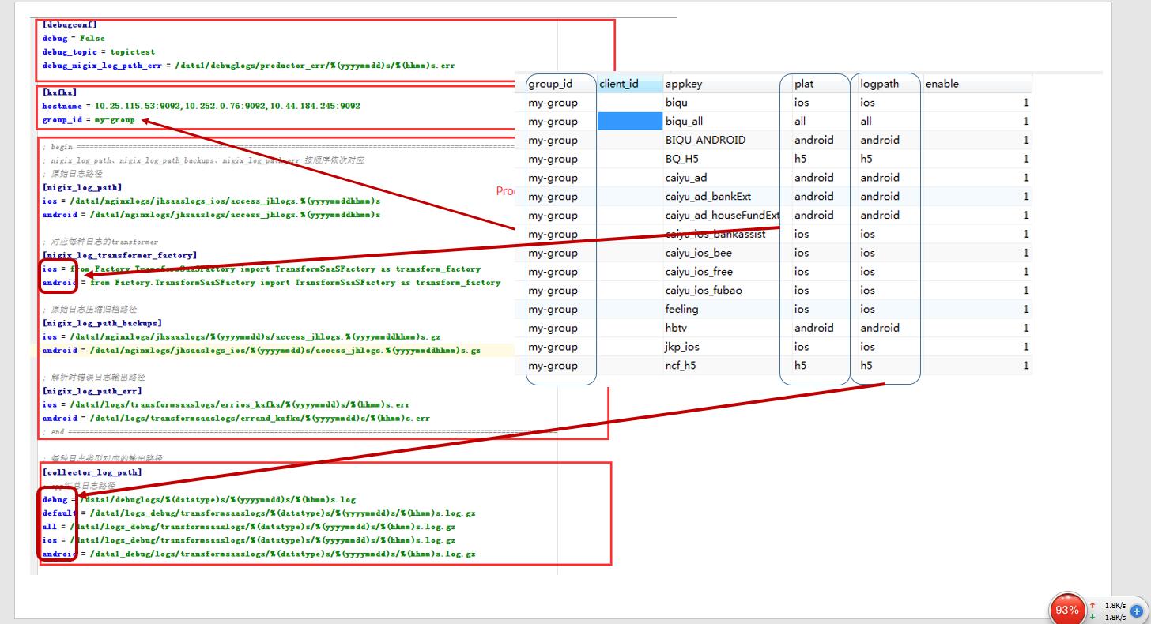Click the blue plus button on speed widget
Image resolution: width=1151 pixels, height=624 pixels.
1137,611
